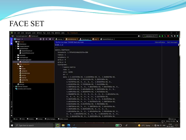Click the locate-file target icon in Project panel
Screen dimensions: 186x140
tap(41, 39)
